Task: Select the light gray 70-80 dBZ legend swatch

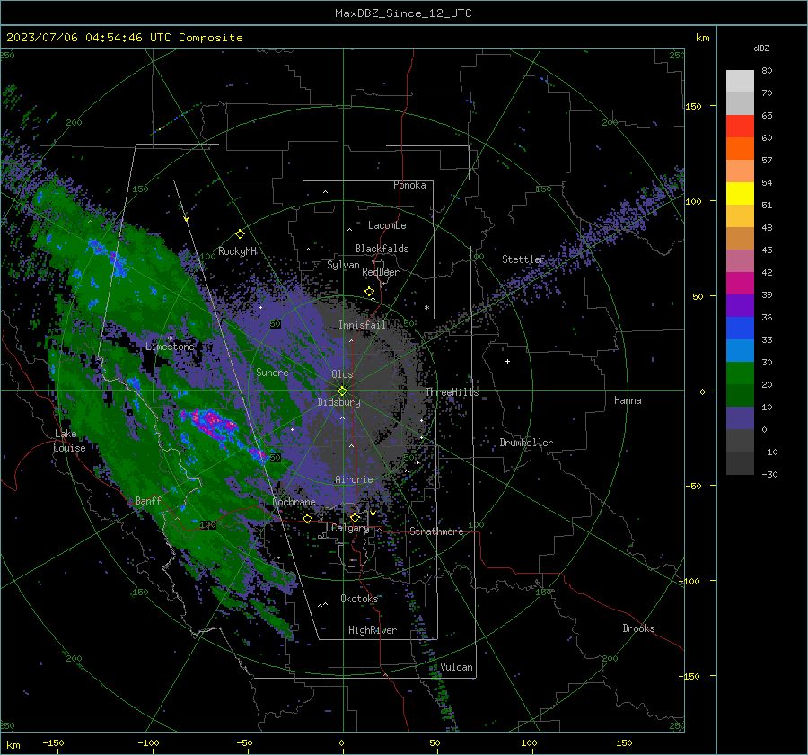Action: click(740, 82)
